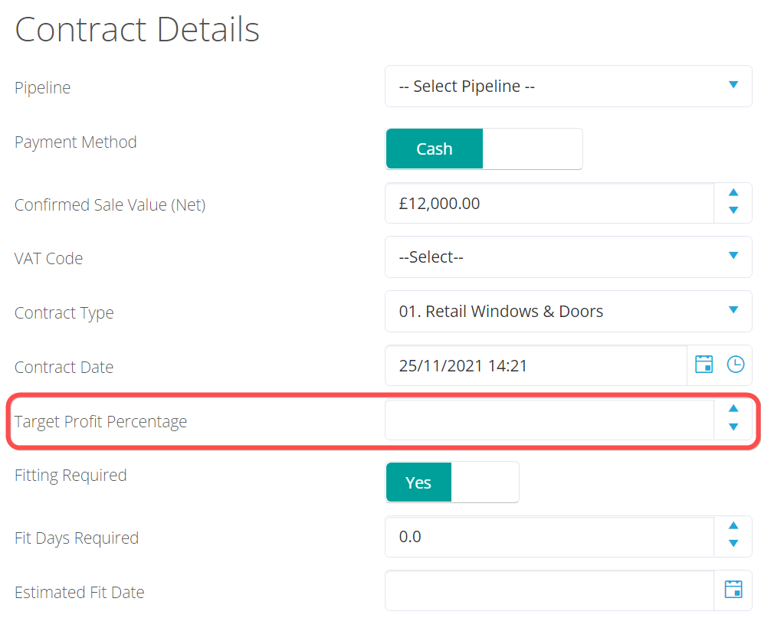This screenshot has width=761, height=618.
Task: Toggle the Payment Method Cash switch
Action: (435, 149)
